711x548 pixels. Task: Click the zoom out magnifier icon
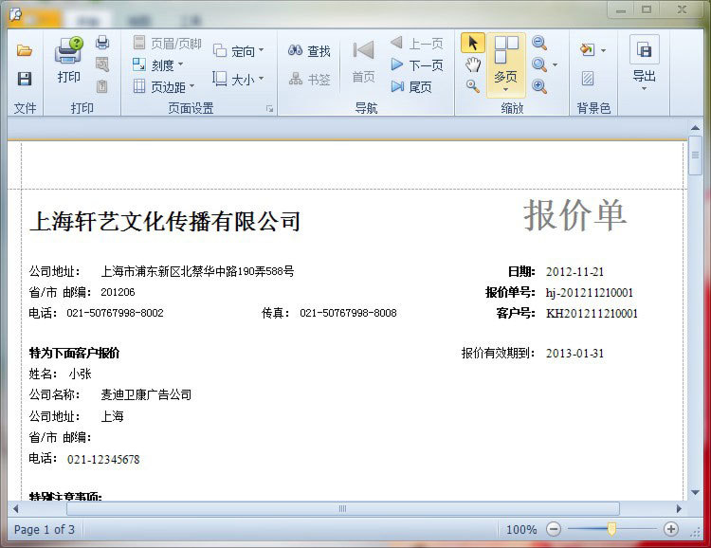(538, 43)
